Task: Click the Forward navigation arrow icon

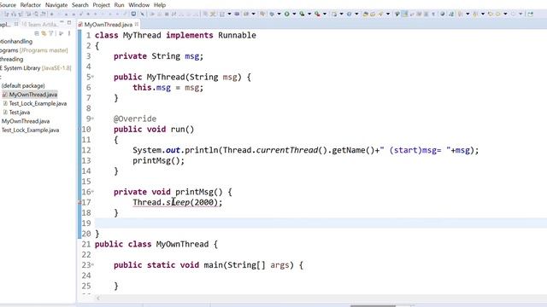Action: (x=513, y=14)
